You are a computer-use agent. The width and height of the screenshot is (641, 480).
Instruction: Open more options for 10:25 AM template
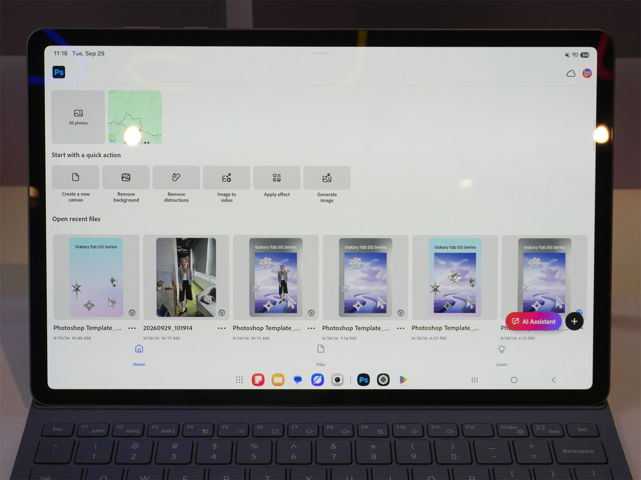click(311, 328)
